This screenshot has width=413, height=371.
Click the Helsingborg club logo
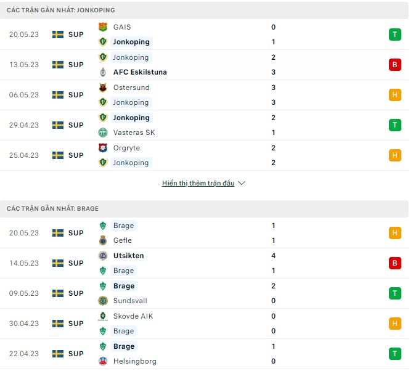pos(103,361)
